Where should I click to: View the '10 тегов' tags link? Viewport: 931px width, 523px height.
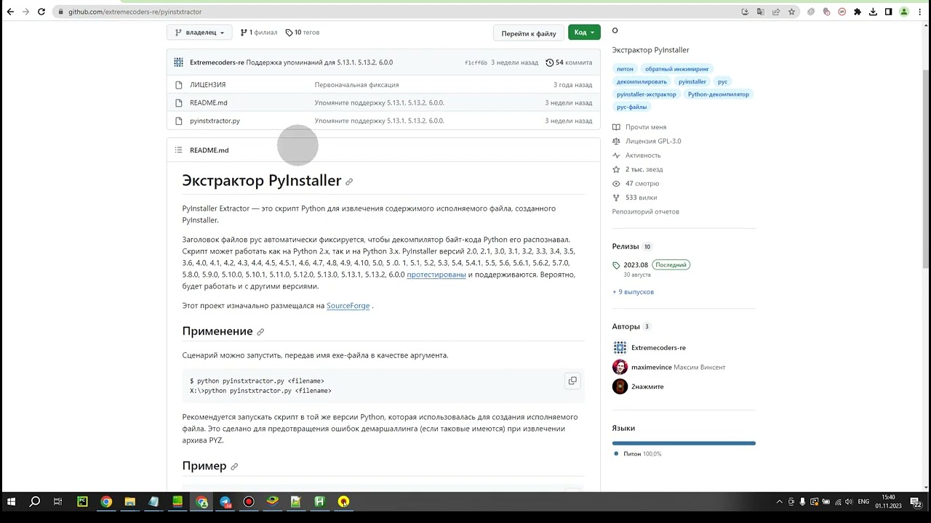point(302,33)
